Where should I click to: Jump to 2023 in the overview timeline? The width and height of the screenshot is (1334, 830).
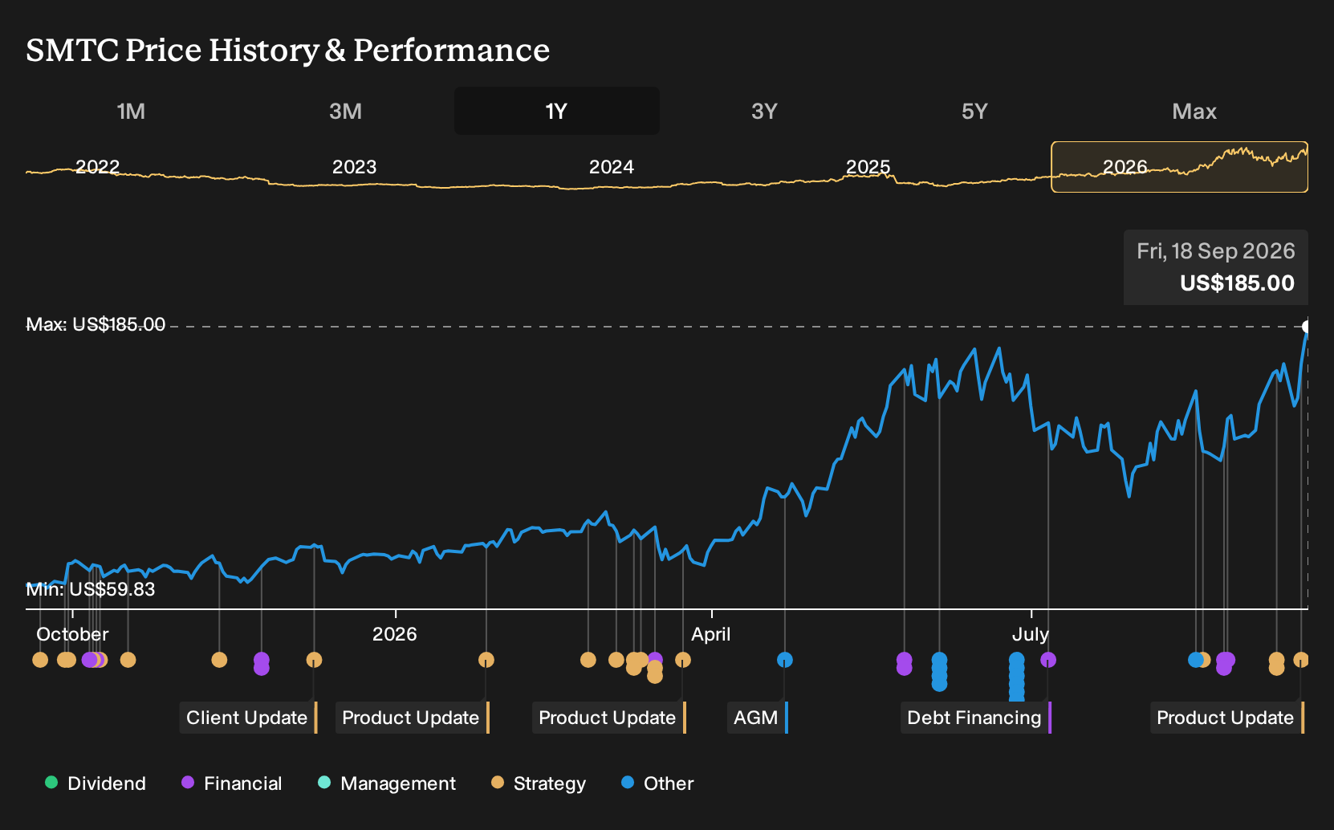(354, 167)
